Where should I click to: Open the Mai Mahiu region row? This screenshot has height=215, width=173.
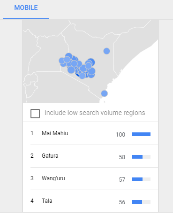point(90,133)
